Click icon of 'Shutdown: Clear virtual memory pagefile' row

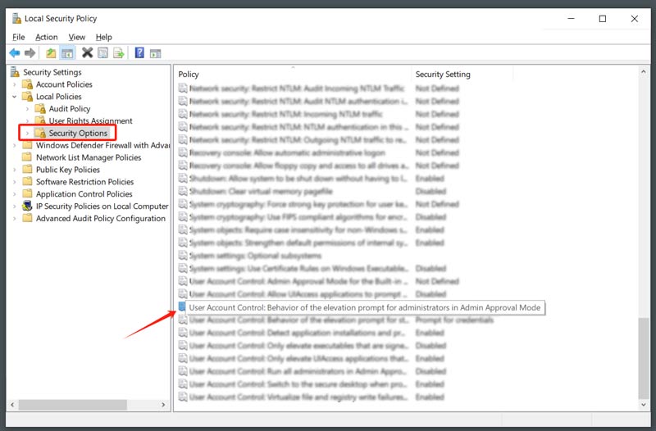183,191
